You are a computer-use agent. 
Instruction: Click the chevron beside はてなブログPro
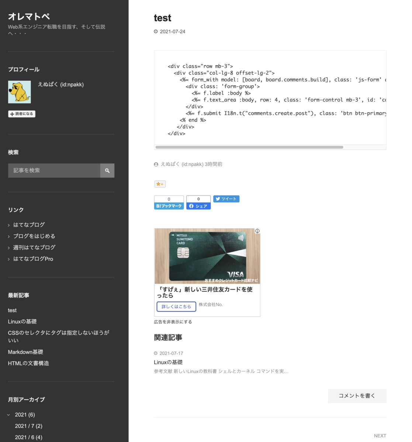pos(8,259)
